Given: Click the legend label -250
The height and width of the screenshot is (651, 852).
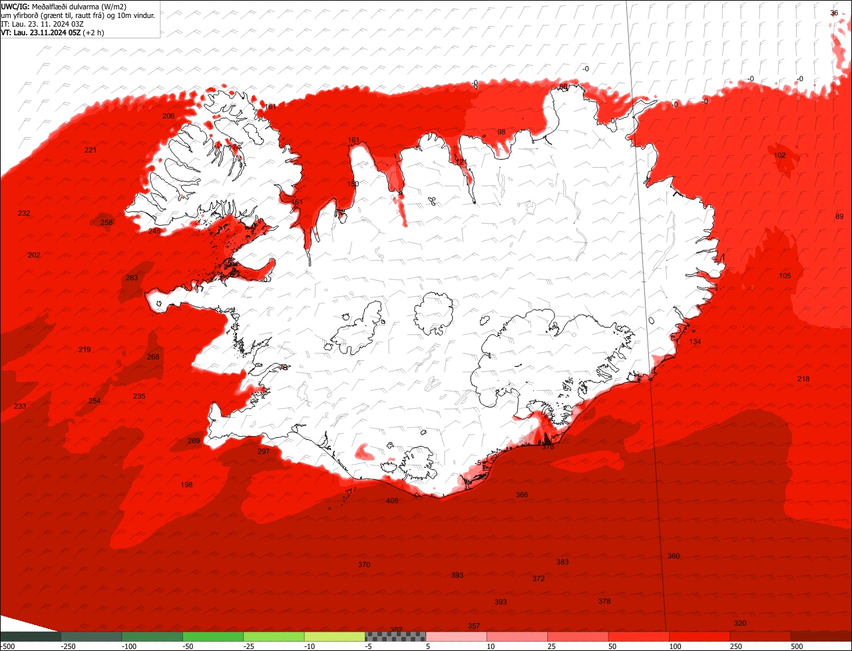Looking at the screenshot, I should click(x=68, y=646).
